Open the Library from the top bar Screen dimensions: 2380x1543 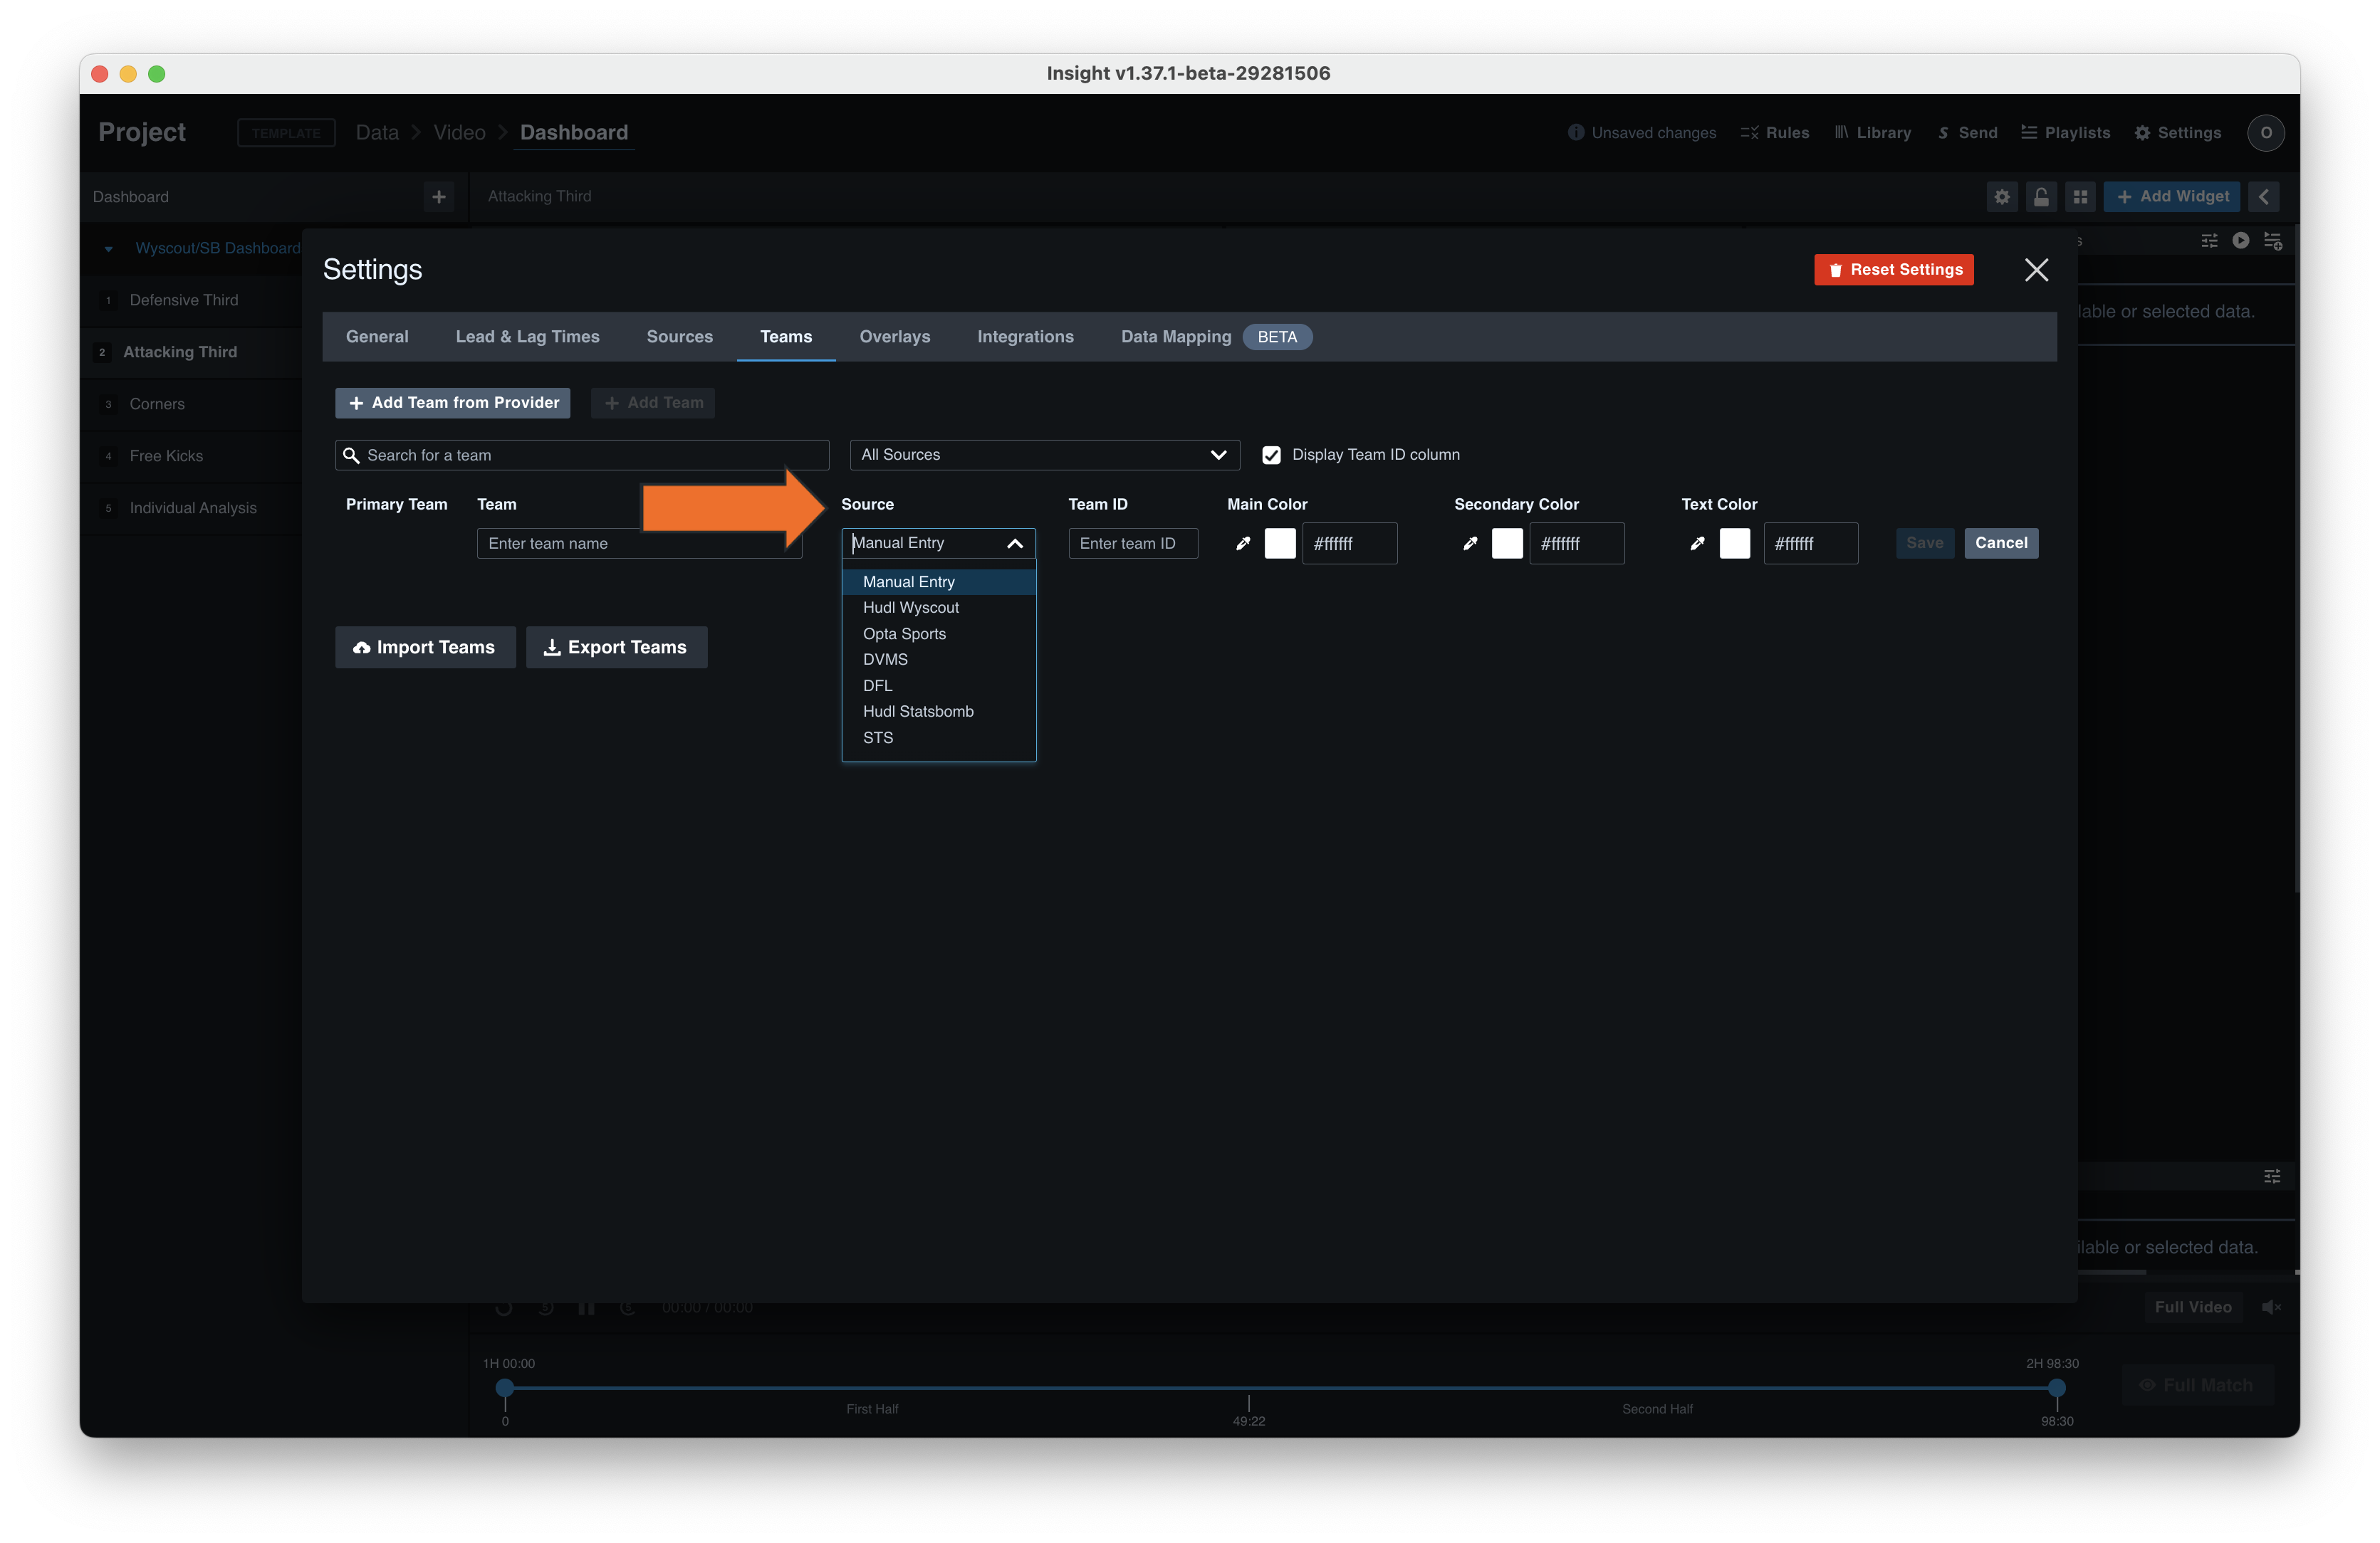click(1872, 133)
